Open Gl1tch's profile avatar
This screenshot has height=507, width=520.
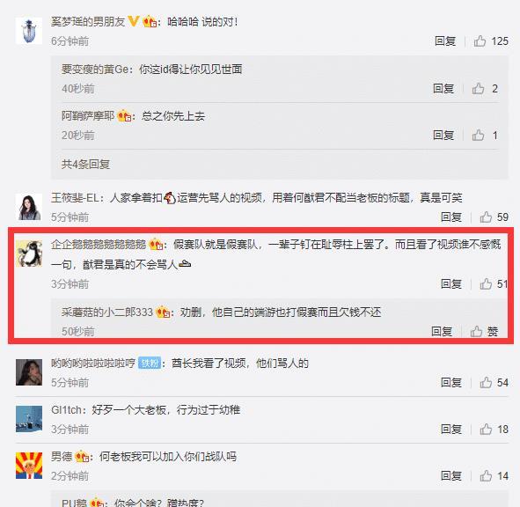point(29,419)
